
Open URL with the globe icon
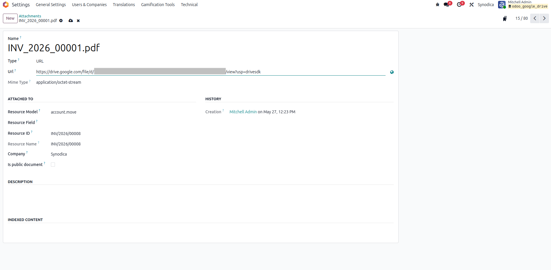[x=392, y=72]
